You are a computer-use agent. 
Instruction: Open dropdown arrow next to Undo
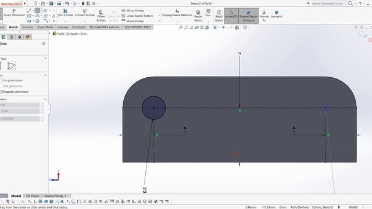[x=71, y=3]
